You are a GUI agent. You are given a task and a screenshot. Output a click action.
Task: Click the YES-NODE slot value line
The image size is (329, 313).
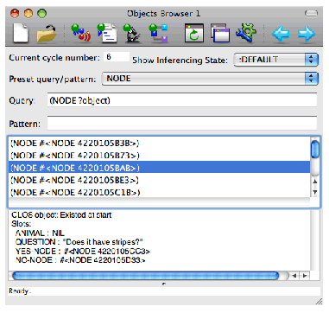coord(83,252)
